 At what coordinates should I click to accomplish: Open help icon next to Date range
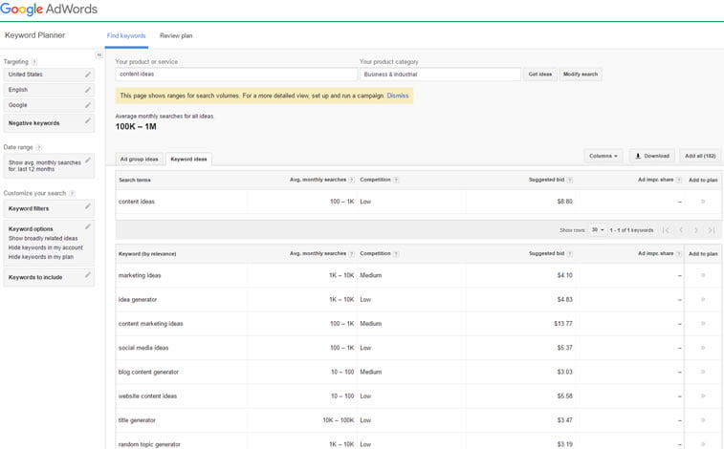(39, 147)
